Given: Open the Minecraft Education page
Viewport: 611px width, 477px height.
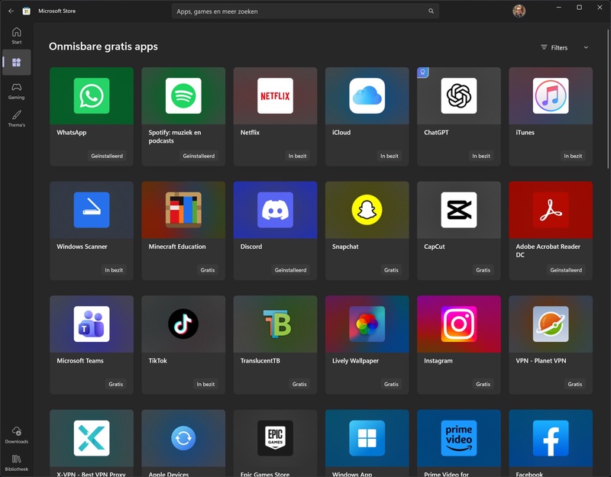Looking at the screenshot, I should coord(183,229).
